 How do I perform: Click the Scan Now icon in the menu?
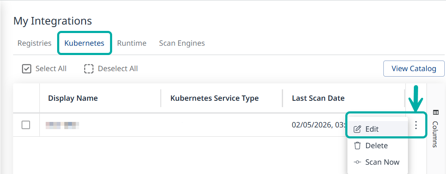point(358,162)
